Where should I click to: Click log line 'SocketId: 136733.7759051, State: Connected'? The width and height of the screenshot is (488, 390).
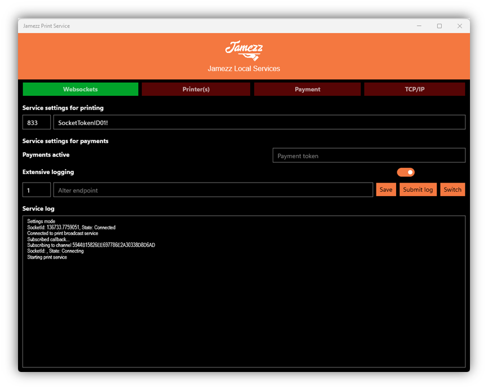[x=71, y=228]
